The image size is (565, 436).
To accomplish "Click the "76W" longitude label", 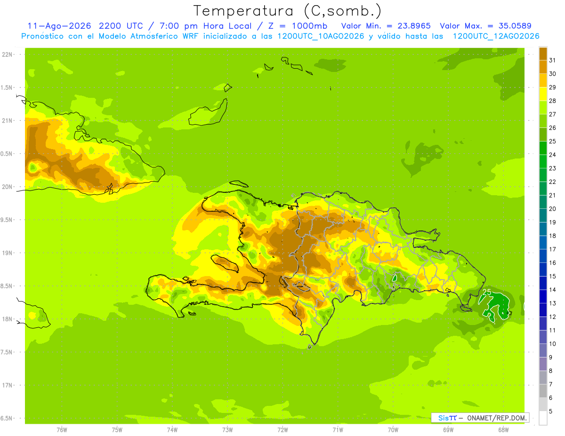I will 62,430.
